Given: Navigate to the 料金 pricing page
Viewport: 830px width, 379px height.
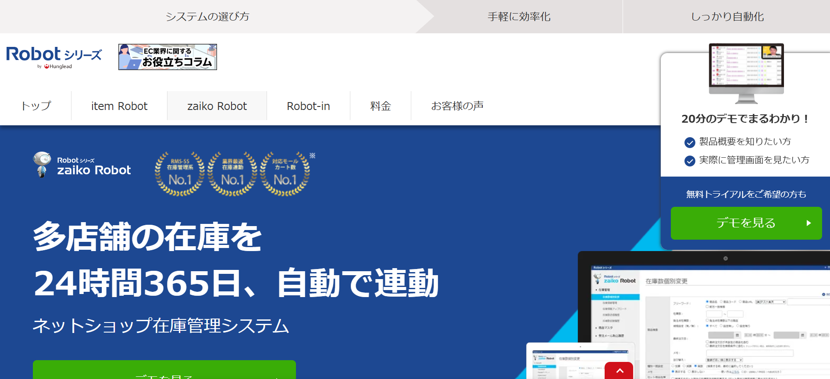Looking at the screenshot, I should (381, 106).
